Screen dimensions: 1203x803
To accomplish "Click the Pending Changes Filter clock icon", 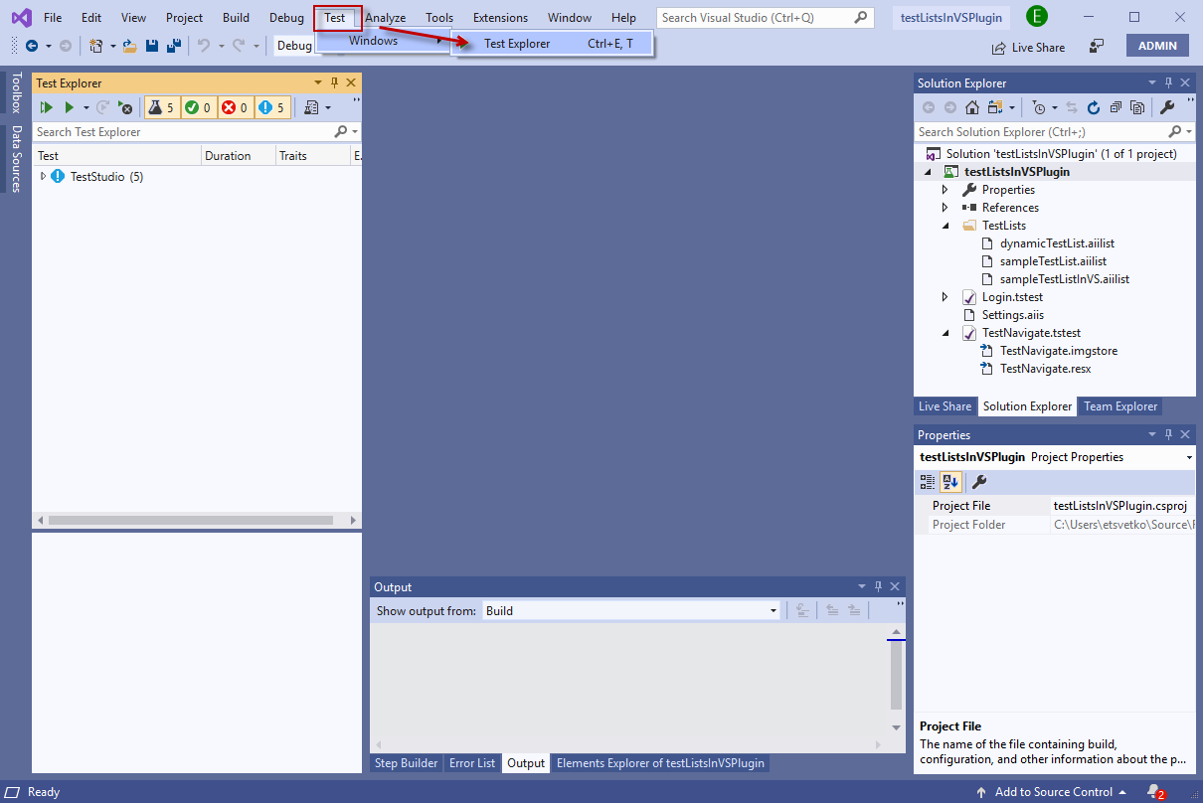I will pyautogui.click(x=1039, y=107).
